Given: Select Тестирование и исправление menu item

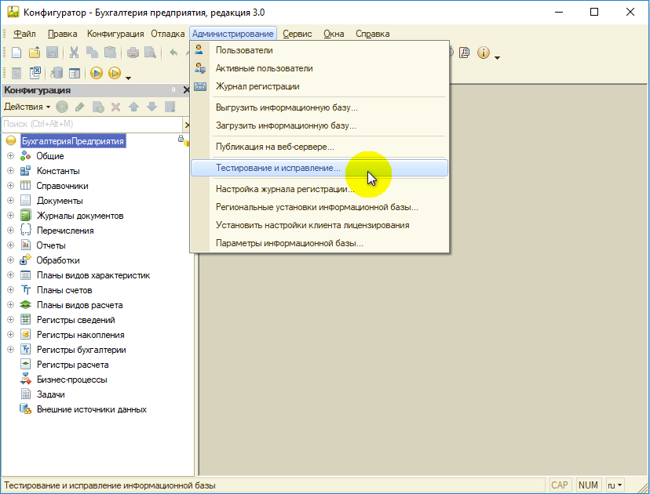Looking at the screenshot, I should click(279, 168).
